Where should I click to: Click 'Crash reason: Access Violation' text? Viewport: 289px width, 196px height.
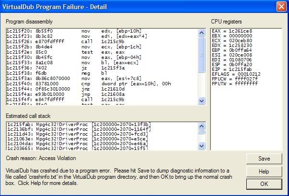click(41, 158)
